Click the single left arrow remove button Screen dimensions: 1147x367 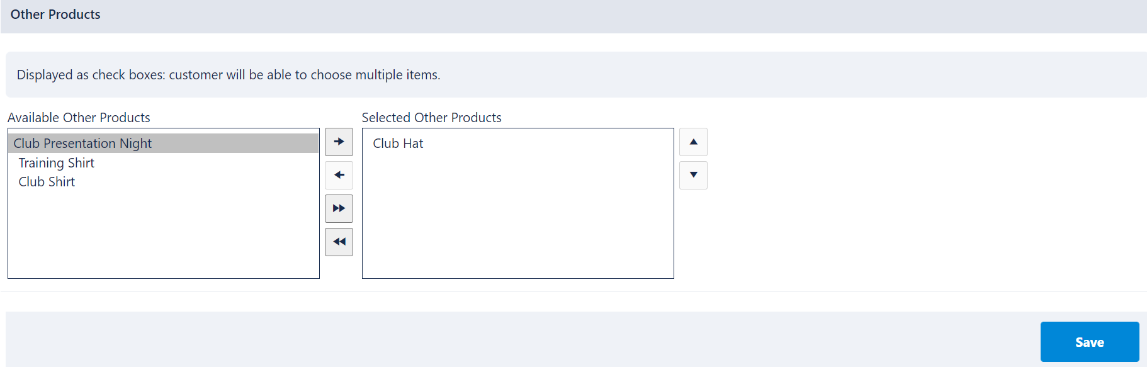(x=339, y=175)
